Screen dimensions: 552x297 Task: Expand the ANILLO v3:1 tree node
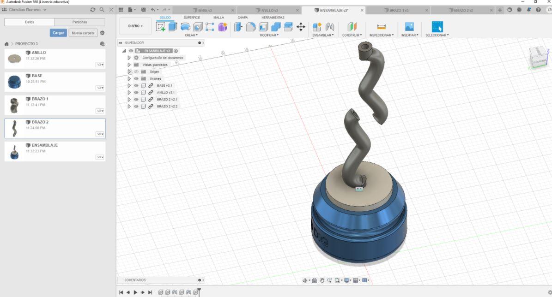click(129, 92)
